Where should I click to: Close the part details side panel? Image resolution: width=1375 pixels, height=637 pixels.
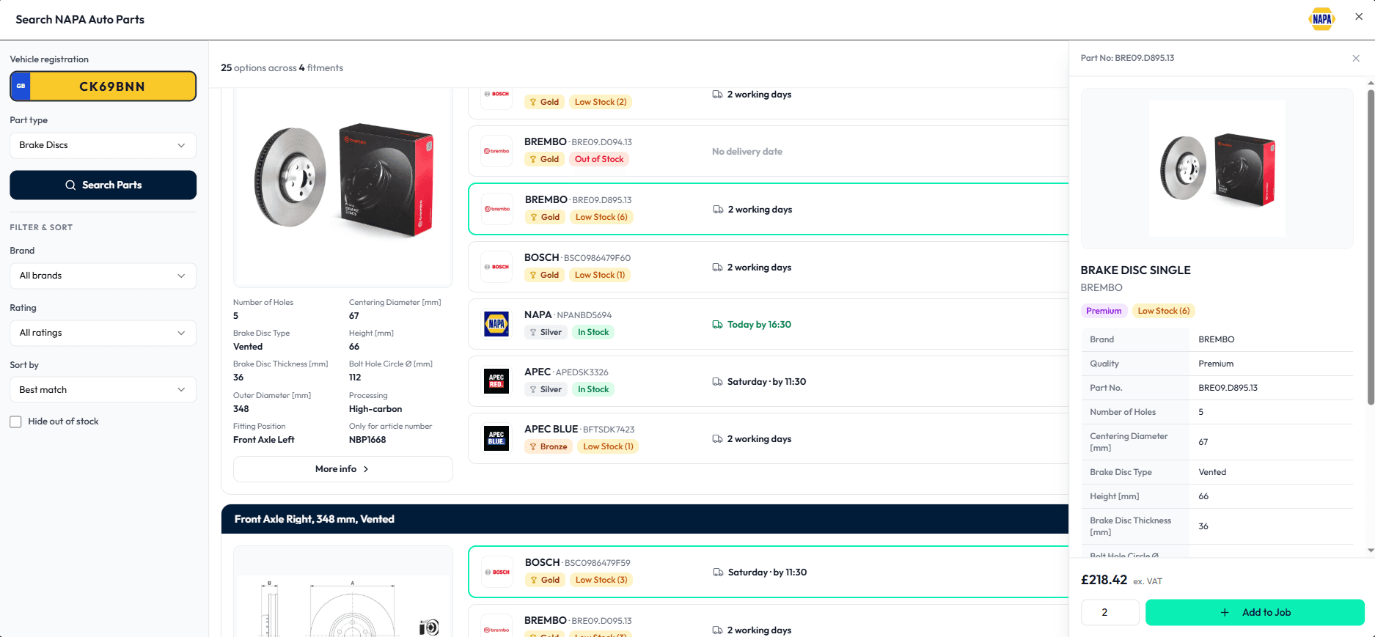(1356, 59)
